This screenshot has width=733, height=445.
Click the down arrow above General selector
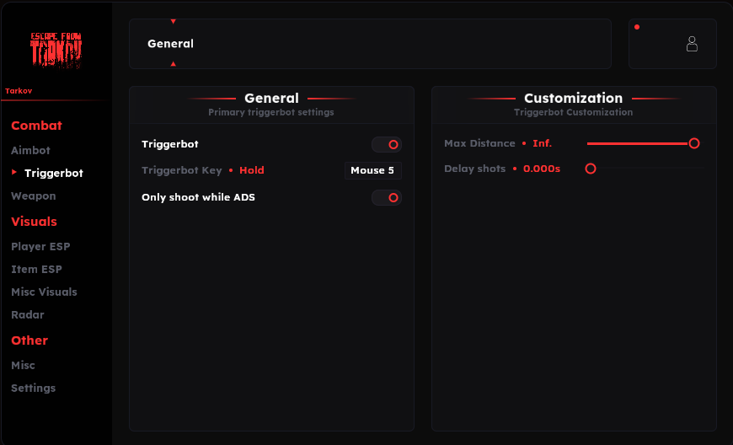tap(174, 22)
